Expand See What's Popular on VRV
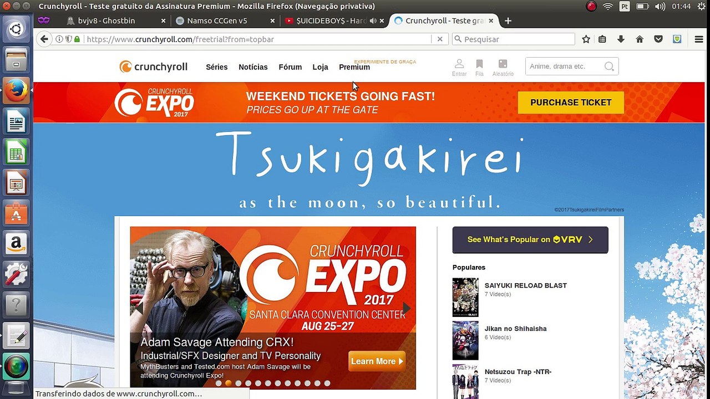 click(x=530, y=240)
